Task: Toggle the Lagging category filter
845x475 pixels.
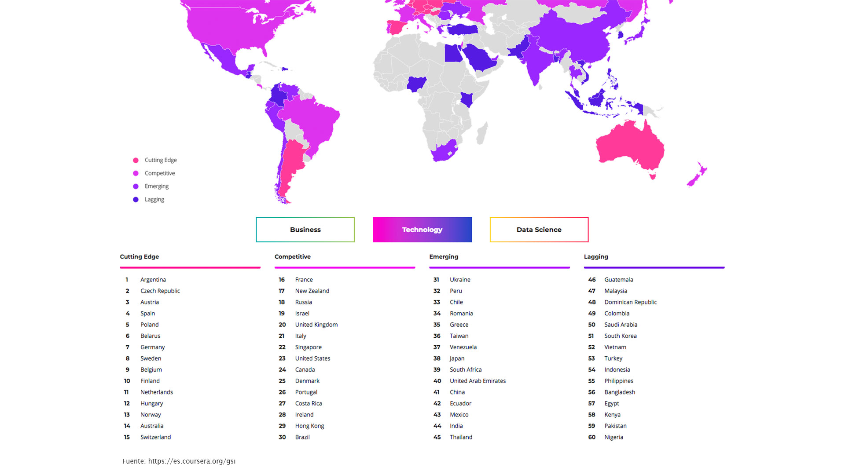Action: pos(596,257)
